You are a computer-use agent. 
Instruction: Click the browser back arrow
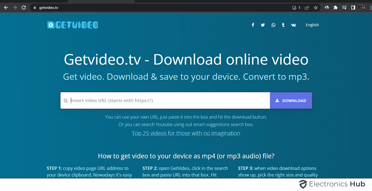(x=6, y=7)
